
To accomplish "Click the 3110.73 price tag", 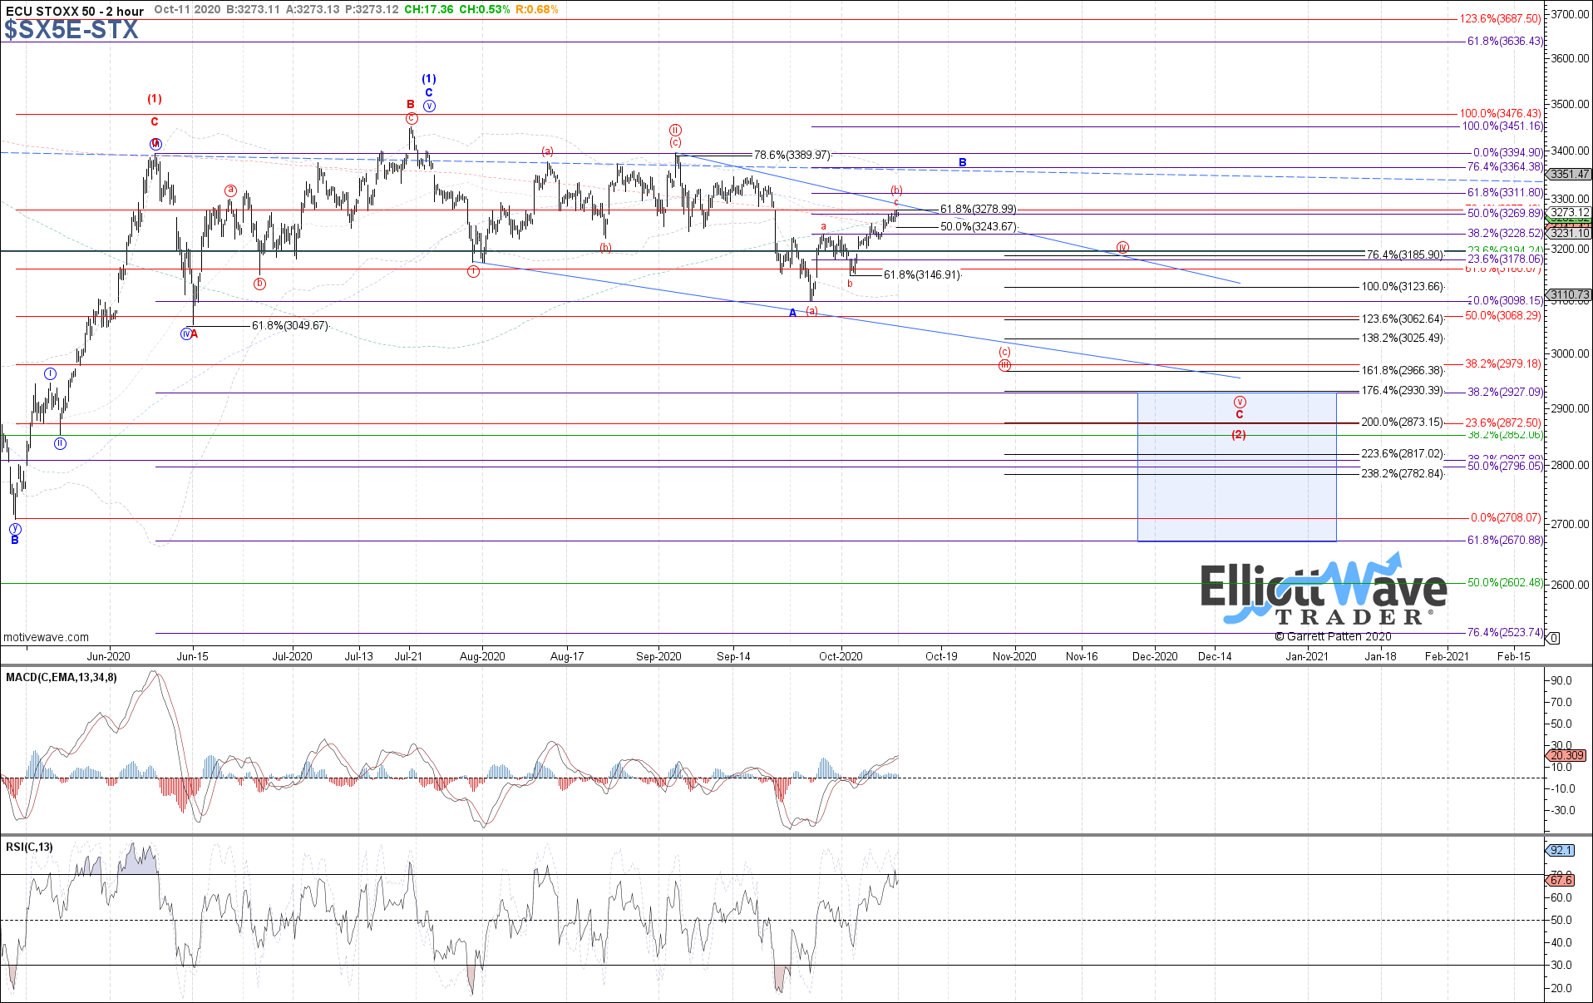I will [1570, 294].
